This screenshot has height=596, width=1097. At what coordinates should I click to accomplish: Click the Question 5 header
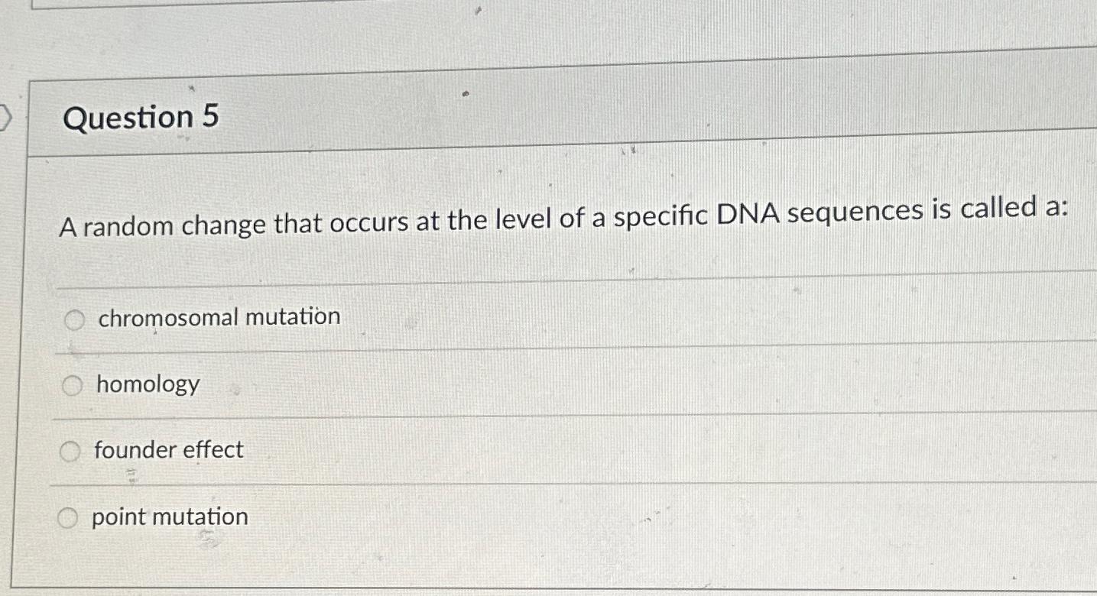(x=141, y=118)
